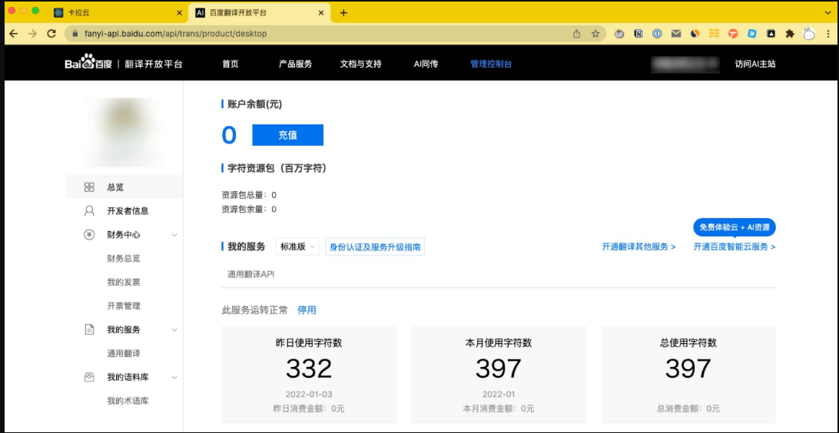
Task: Click the 总使用字符数 card
Action: (688, 375)
